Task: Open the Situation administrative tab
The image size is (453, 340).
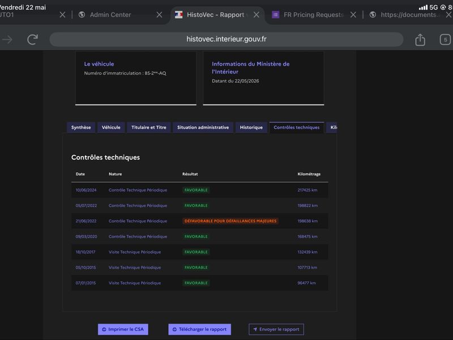Action: point(203,127)
